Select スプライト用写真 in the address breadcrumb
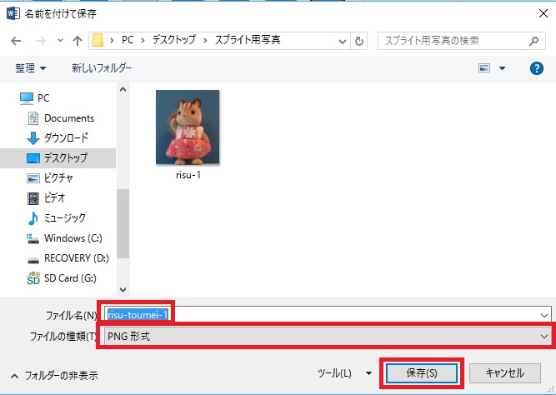The width and height of the screenshot is (556, 395). tap(248, 40)
